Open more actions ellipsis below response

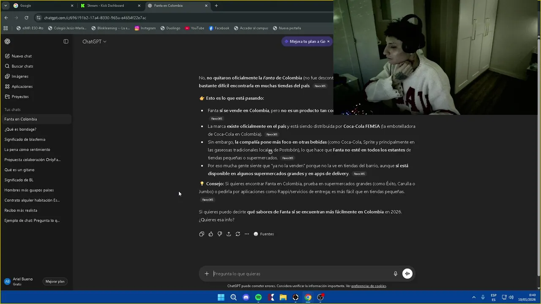(x=247, y=234)
